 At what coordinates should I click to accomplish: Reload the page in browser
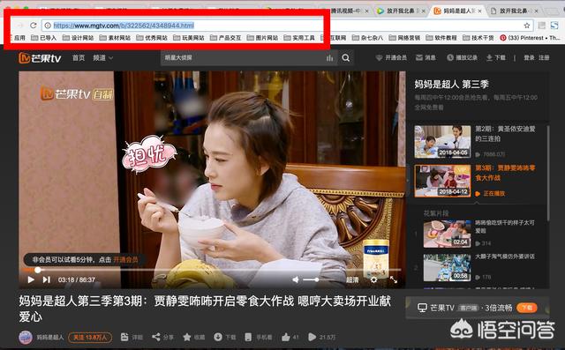(x=34, y=26)
